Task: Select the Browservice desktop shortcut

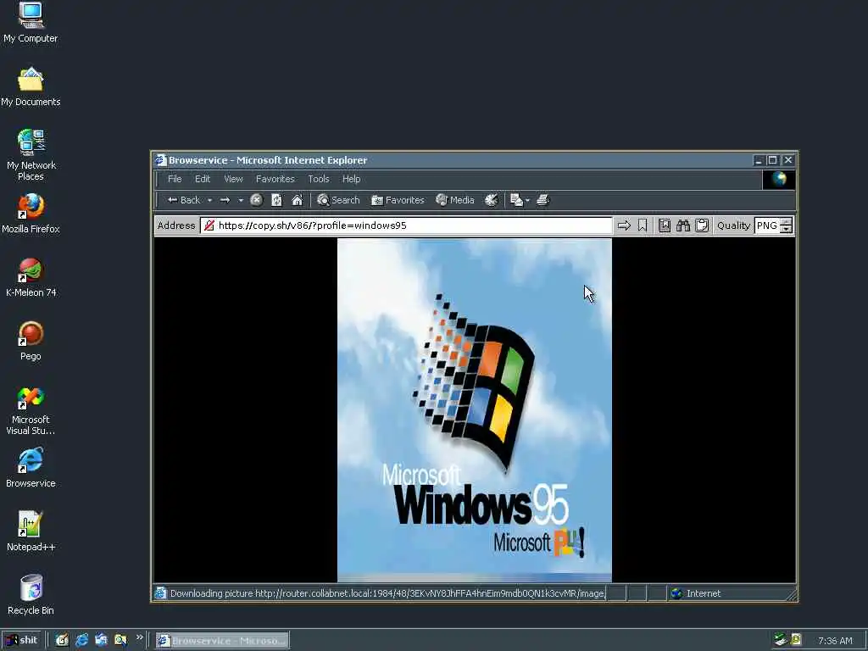Action: [x=31, y=468]
